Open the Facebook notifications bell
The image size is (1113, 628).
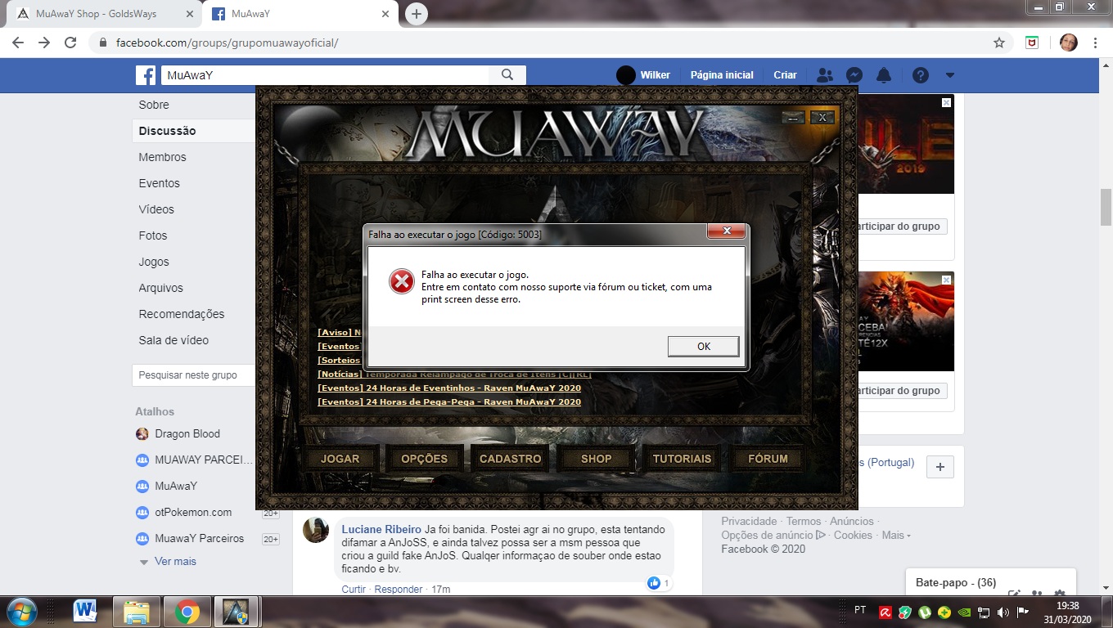click(x=884, y=75)
